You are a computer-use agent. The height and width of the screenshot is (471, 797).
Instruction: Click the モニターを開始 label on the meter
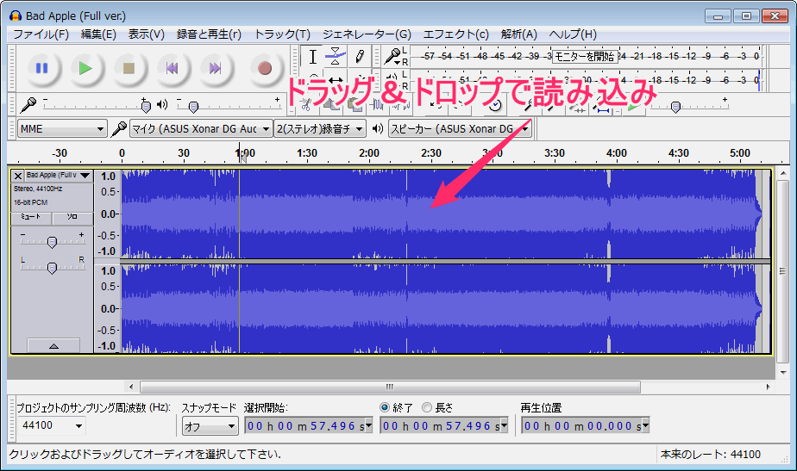point(585,56)
